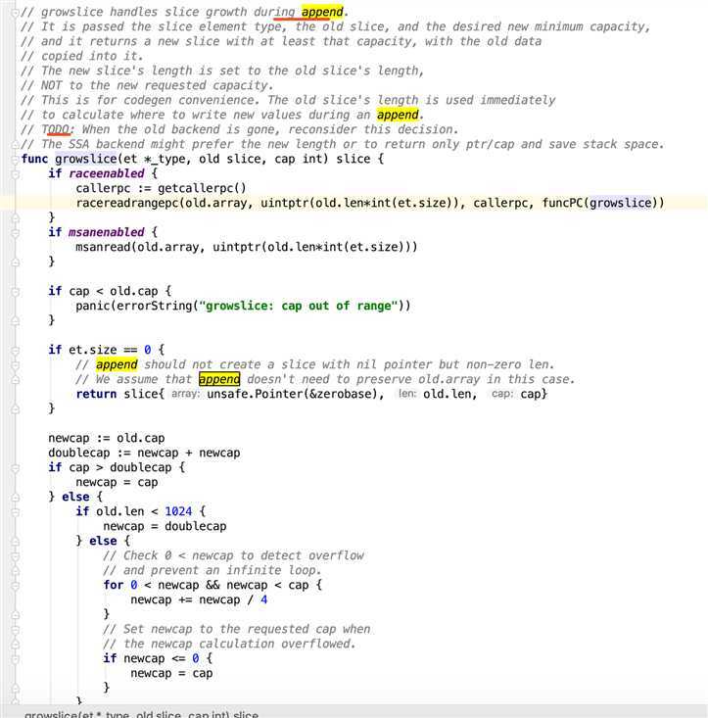This screenshot has width=708, height=718.
Task: Click 'funcPC' in the highlighted line
Action: [x=562, y=203]
